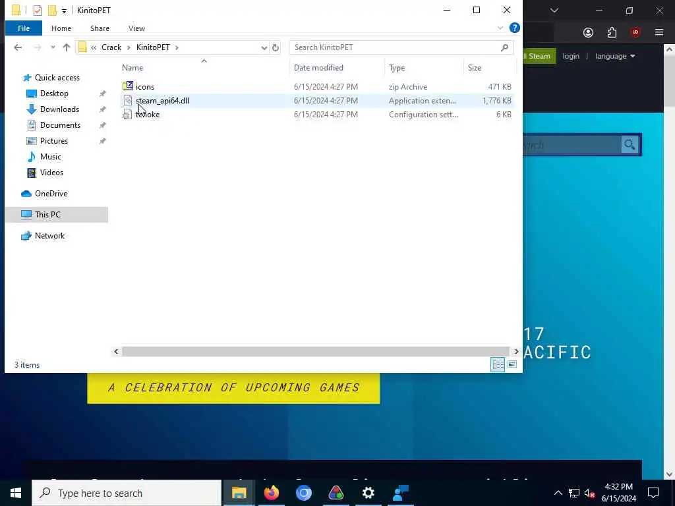Switch to details view layout
This screenshot has height=506, width=675.
point(498,364)
